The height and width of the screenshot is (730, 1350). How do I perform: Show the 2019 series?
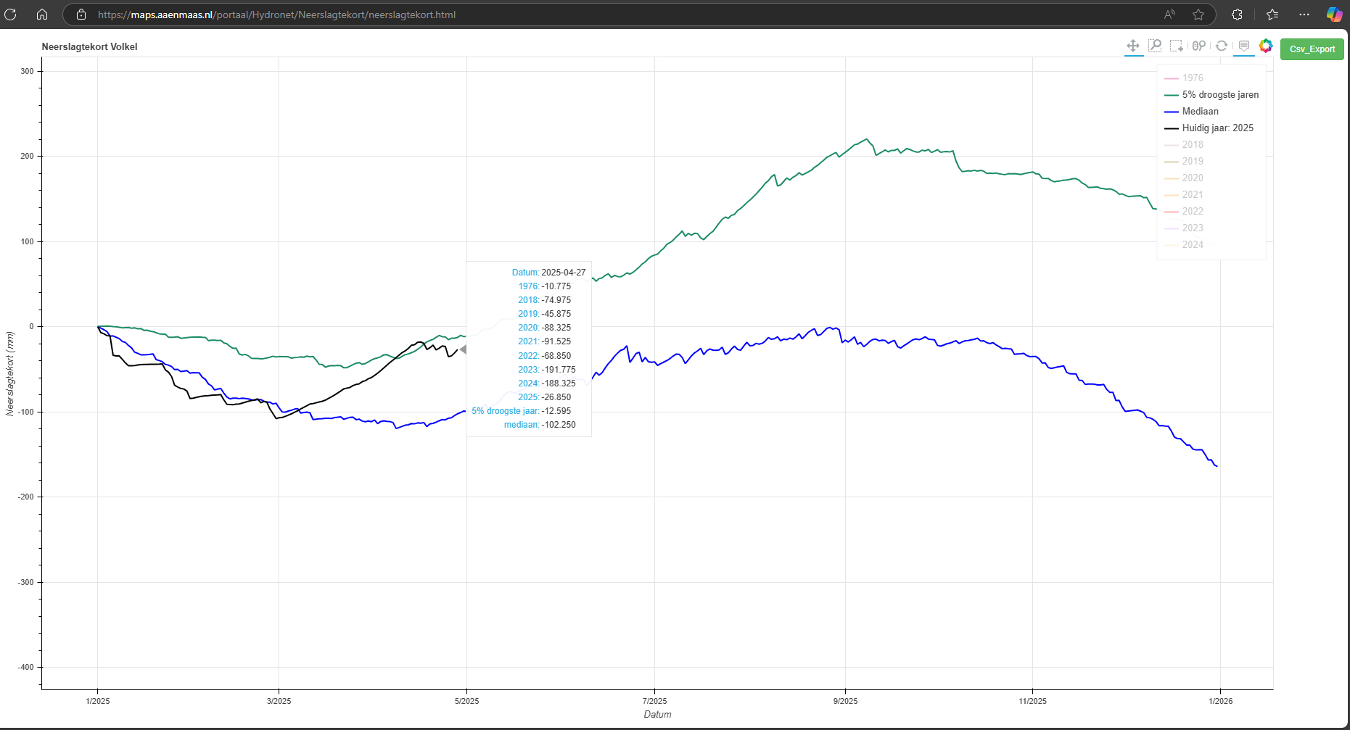click(x=1183, y=161)
